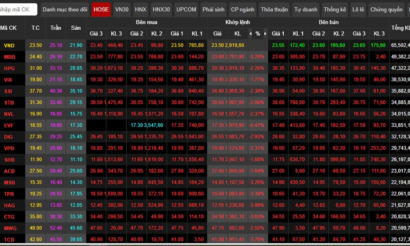Click the Trần ceiling price column header
The width and height of the screenshot is (410, 246).
(x=56, y=28)
